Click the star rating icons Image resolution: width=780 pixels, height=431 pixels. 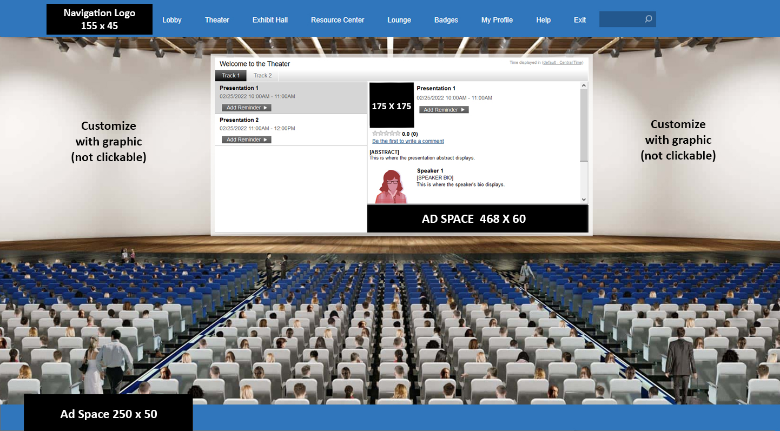386,134
